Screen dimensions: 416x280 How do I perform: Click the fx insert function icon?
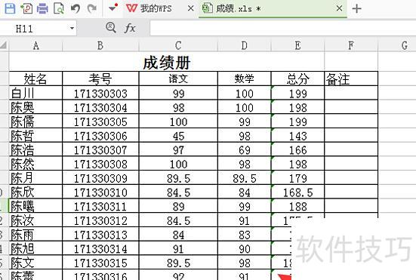point(130,28)
